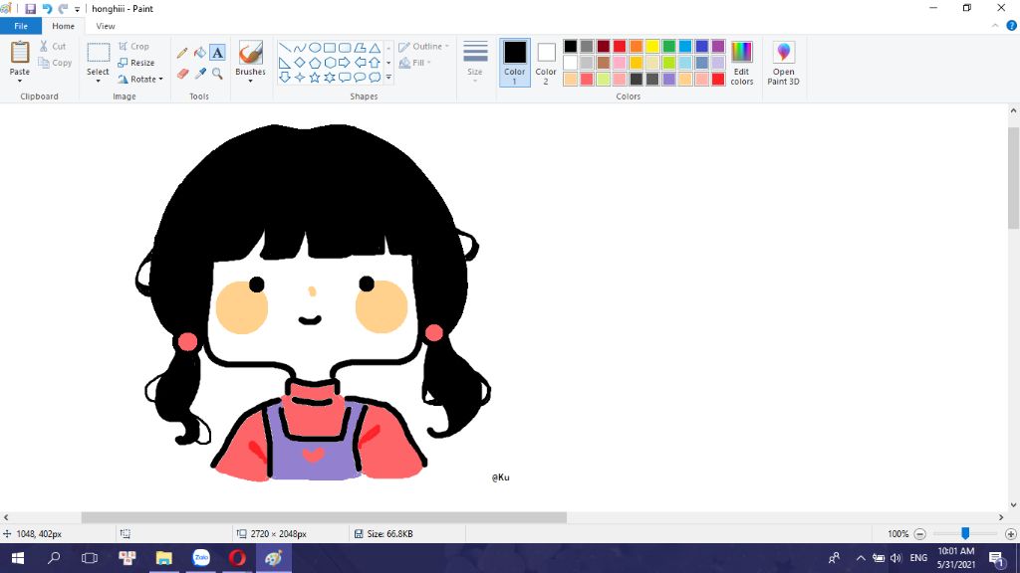Choose the Right arrow shape
Viewport: 1020px width, 573px height.
pos(344,63)
